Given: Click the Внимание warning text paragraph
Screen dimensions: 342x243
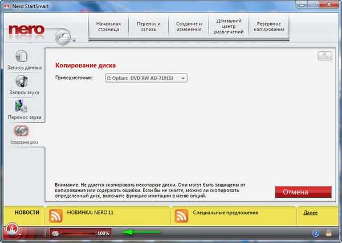Looking at the screenshot, I should [x=150, y=191].
